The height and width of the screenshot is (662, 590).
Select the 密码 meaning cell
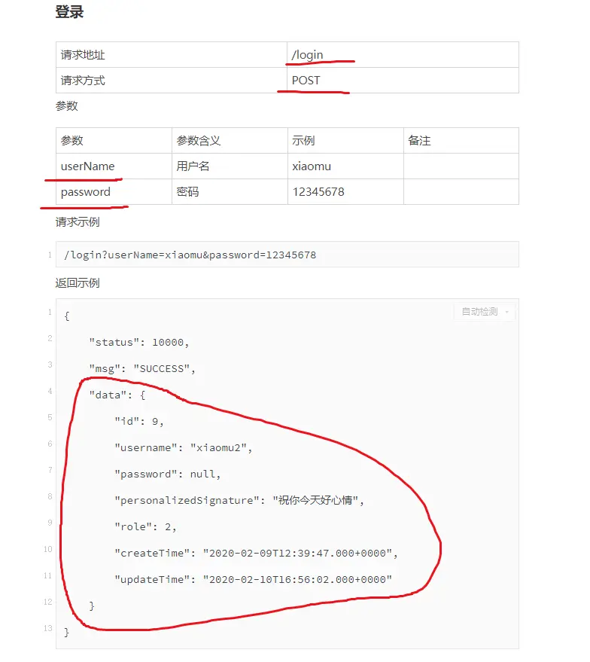click(230, 192)
